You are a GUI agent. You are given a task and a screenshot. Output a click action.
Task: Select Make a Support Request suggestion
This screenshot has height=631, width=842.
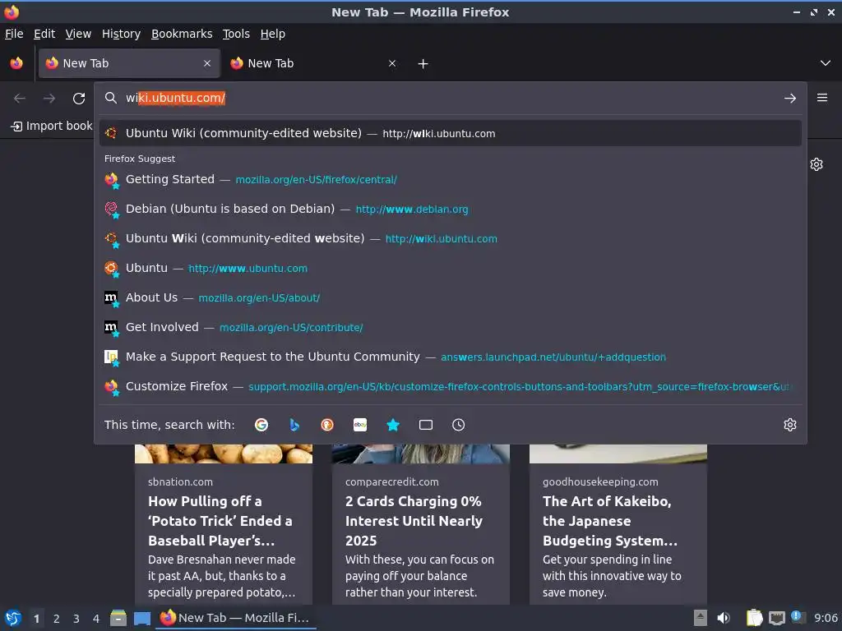(450, 357)
